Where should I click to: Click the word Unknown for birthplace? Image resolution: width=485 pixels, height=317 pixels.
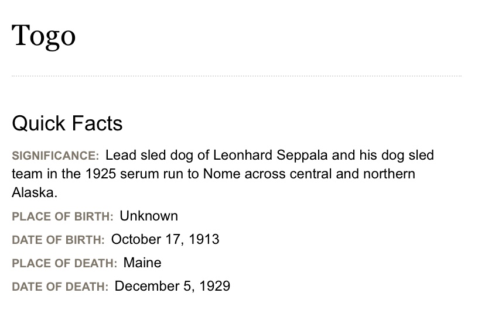tap(149, 216)
